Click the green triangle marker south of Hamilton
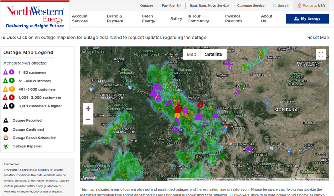 click(175, 135)
